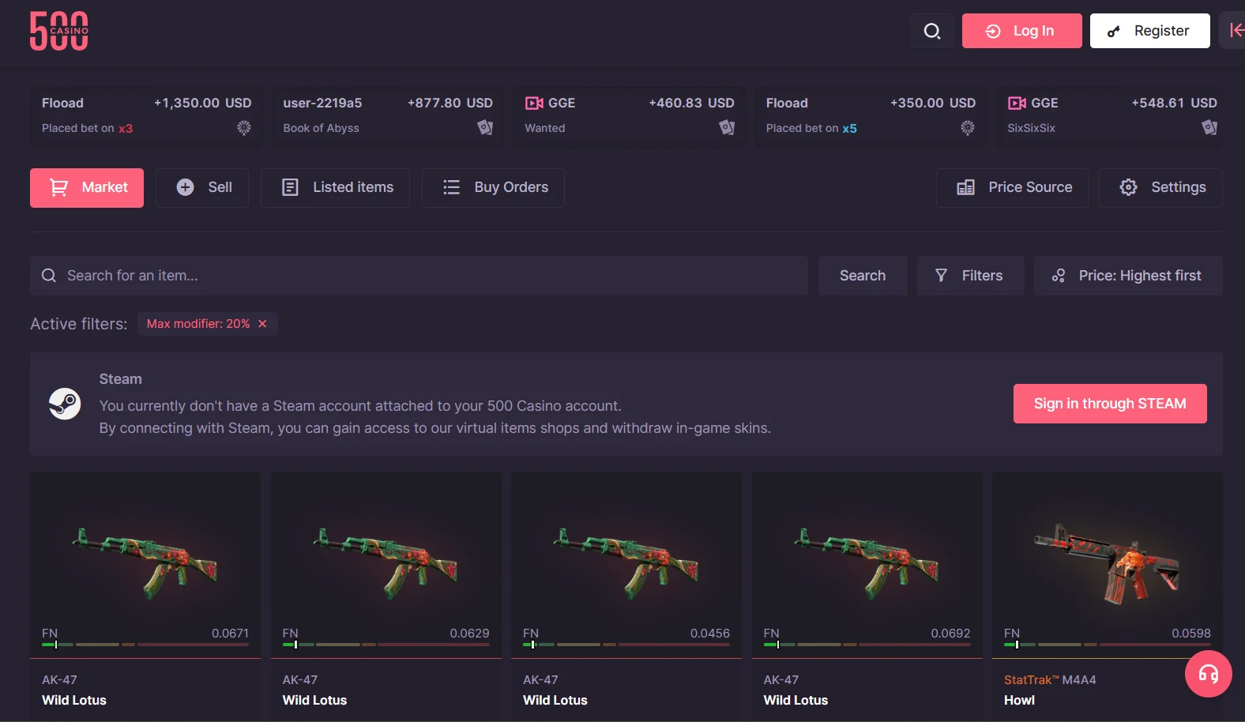The height and width of the screenshot is (722, 1245).
Task: Click the Wanted game name
Action: point(545,128)
